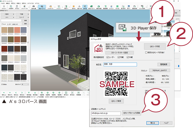The width and height of the screenshot is (193, 129).
Task: Click the 作成条件 toolbar icon
Action: click(11, 7)
